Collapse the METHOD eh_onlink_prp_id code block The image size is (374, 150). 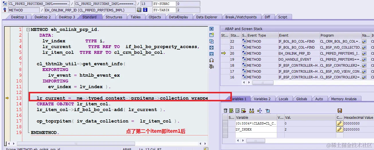28,29
